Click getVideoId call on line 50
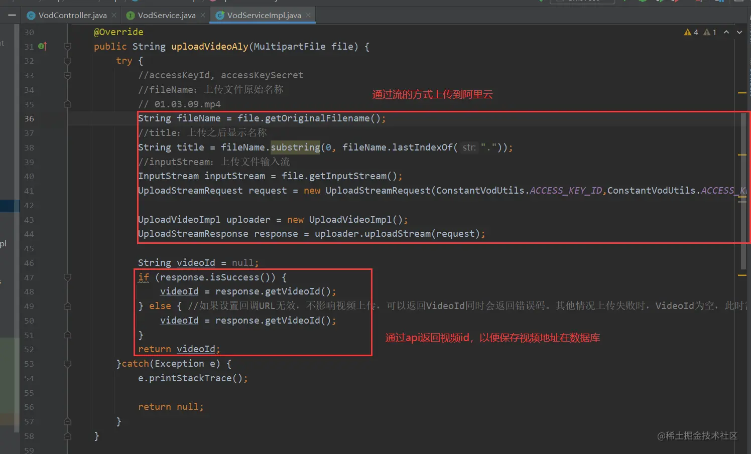 tap(292, 321)
